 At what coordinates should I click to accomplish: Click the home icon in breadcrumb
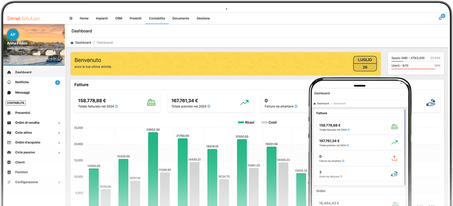coord(72,43)
